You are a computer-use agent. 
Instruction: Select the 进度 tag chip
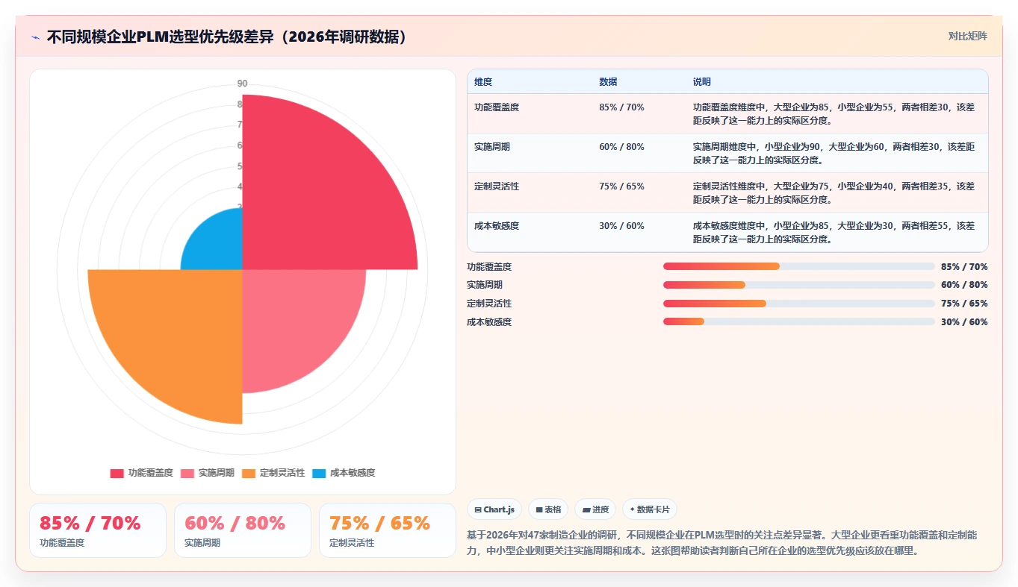point(595,509)
